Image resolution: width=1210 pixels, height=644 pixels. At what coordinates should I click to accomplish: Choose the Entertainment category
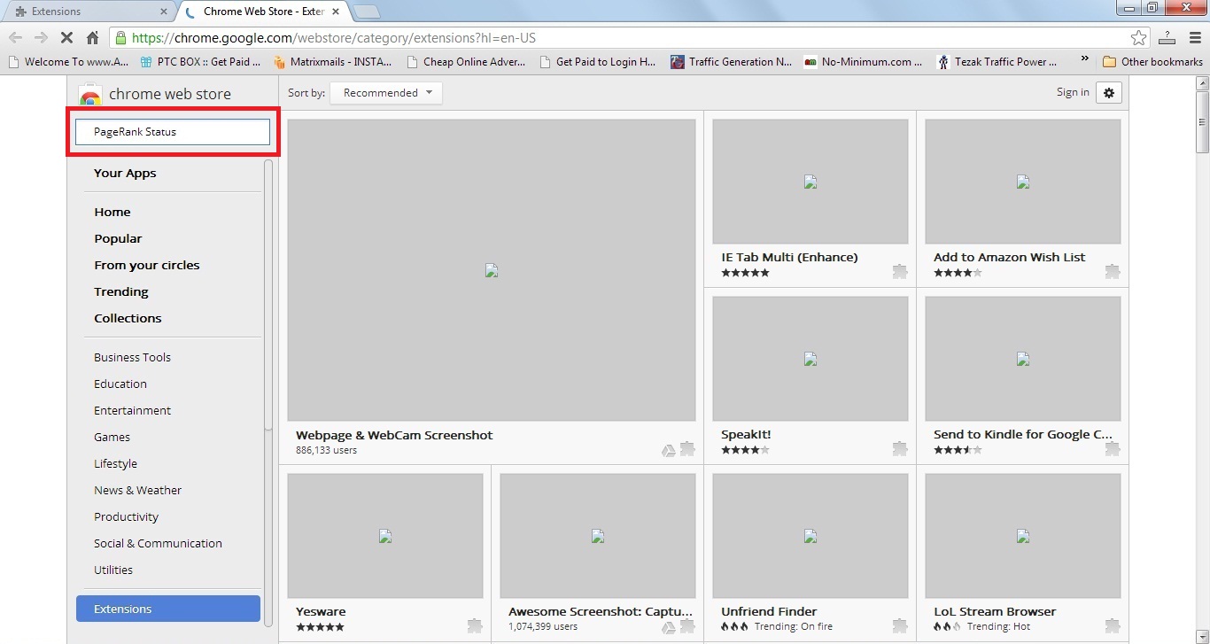click(132, 410)
